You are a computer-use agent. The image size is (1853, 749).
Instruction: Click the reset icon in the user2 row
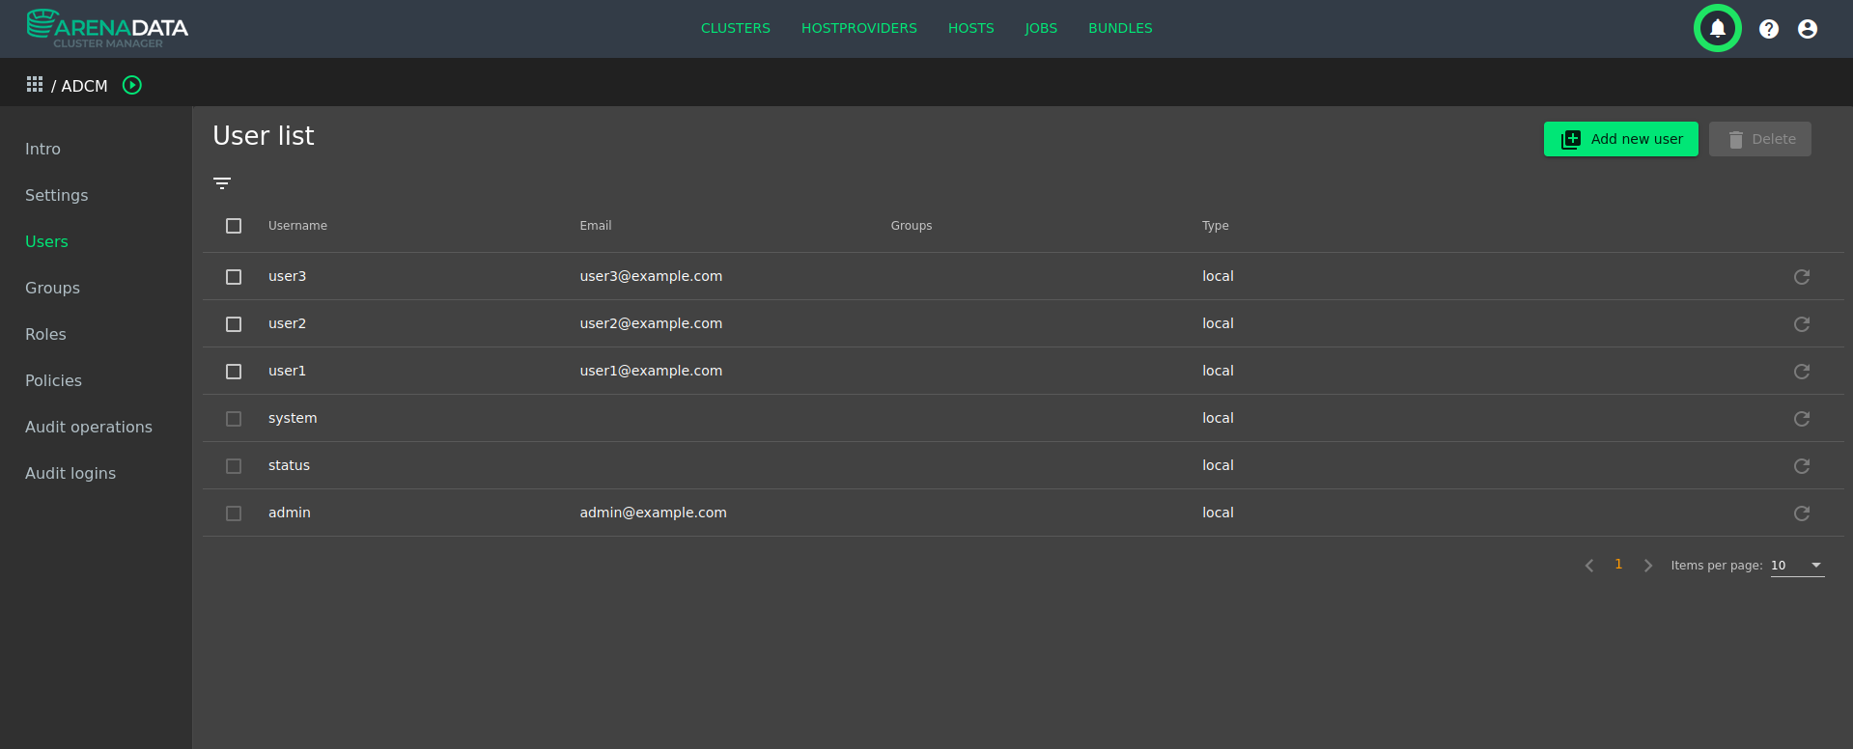(x=1801, y=324)
